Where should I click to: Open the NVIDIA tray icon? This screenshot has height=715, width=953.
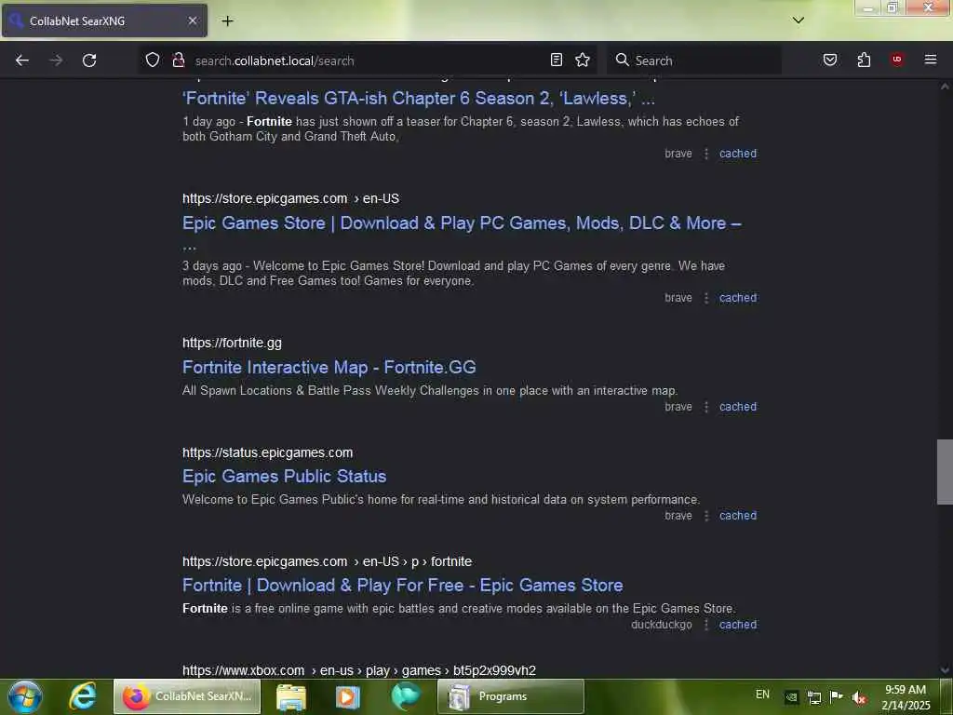[x=791, y=697]
